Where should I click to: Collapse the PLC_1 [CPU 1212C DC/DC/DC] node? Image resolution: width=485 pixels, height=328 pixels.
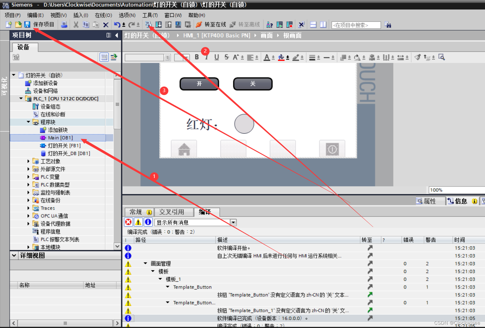click(21, 98)
